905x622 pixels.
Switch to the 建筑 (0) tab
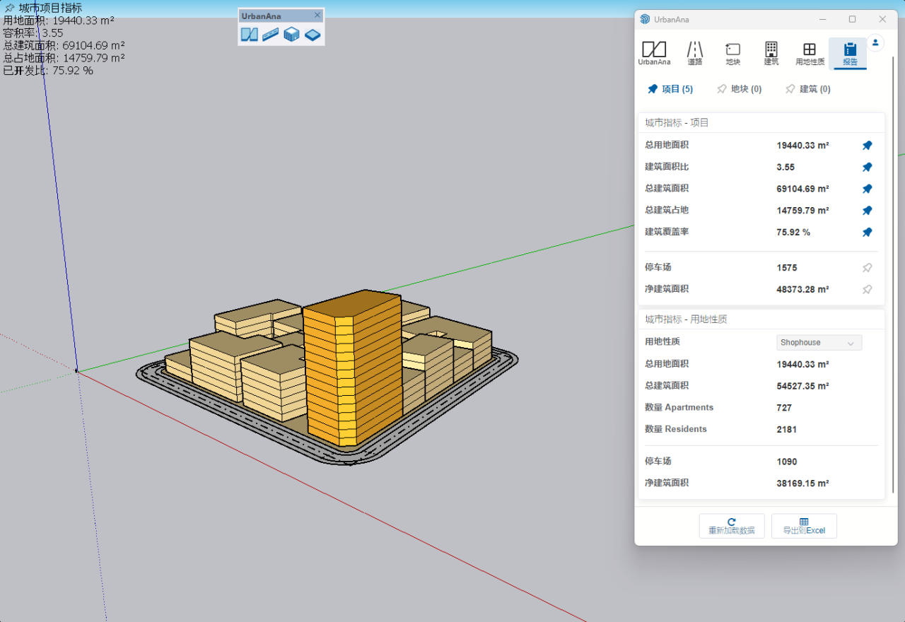point(807,89)
